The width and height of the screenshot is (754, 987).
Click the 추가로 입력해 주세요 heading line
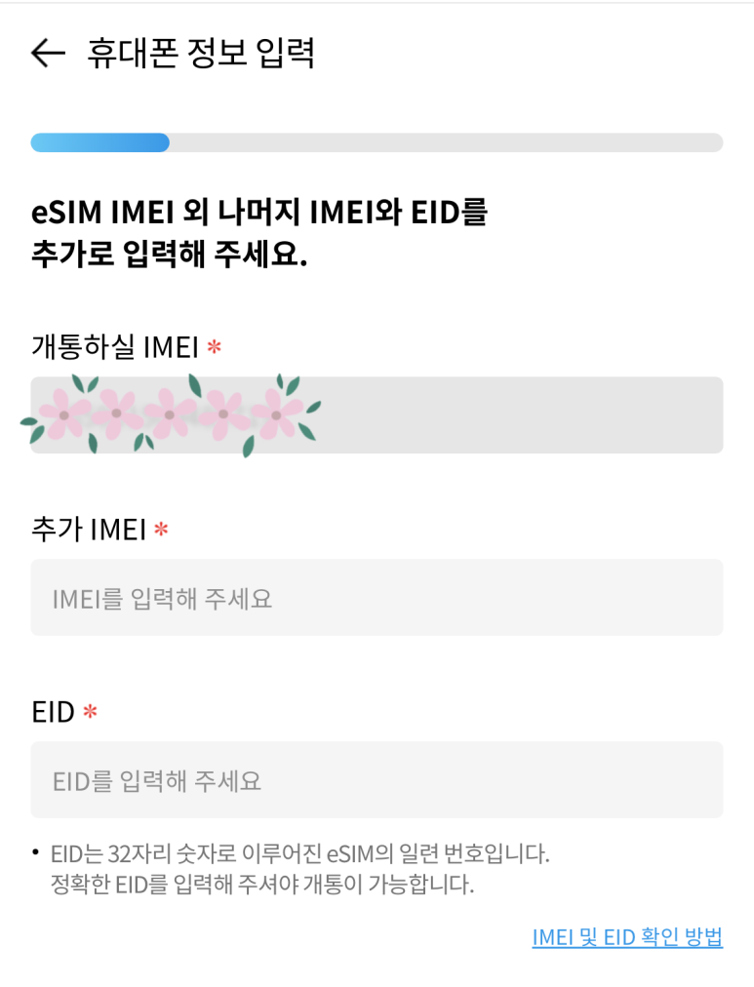click(170, 254)
